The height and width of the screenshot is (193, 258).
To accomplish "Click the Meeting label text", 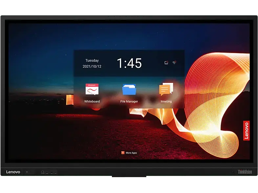I will (x=166, y=101).
